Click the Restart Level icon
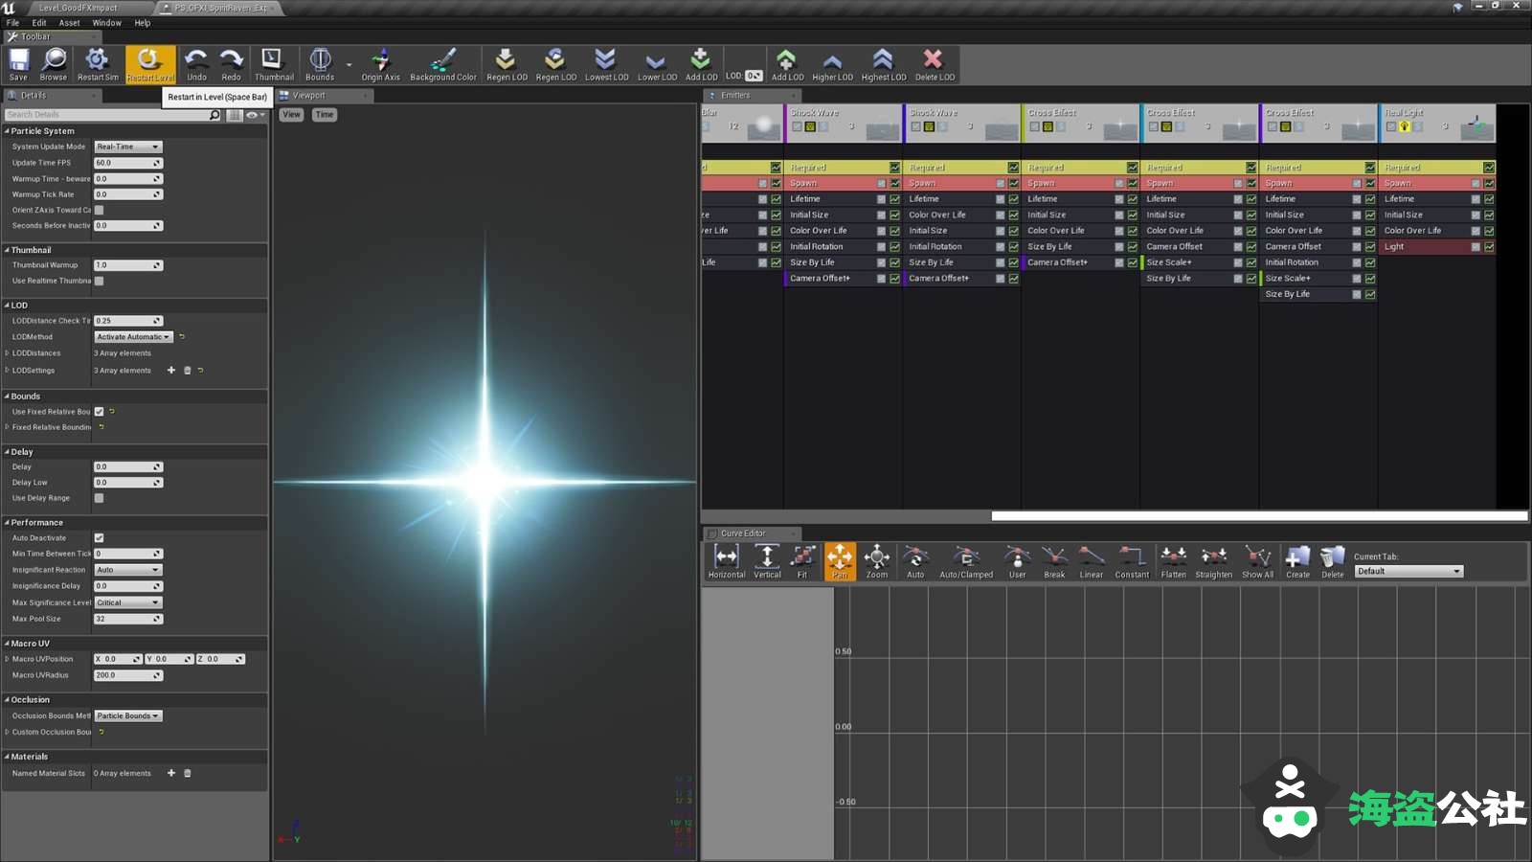This screenshot has height=862, width=1532. coord(150,64)
